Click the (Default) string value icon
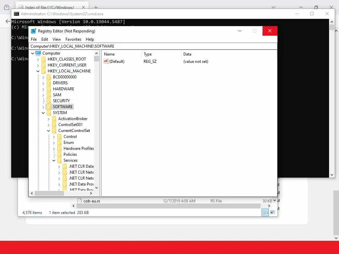 point(106,61)
